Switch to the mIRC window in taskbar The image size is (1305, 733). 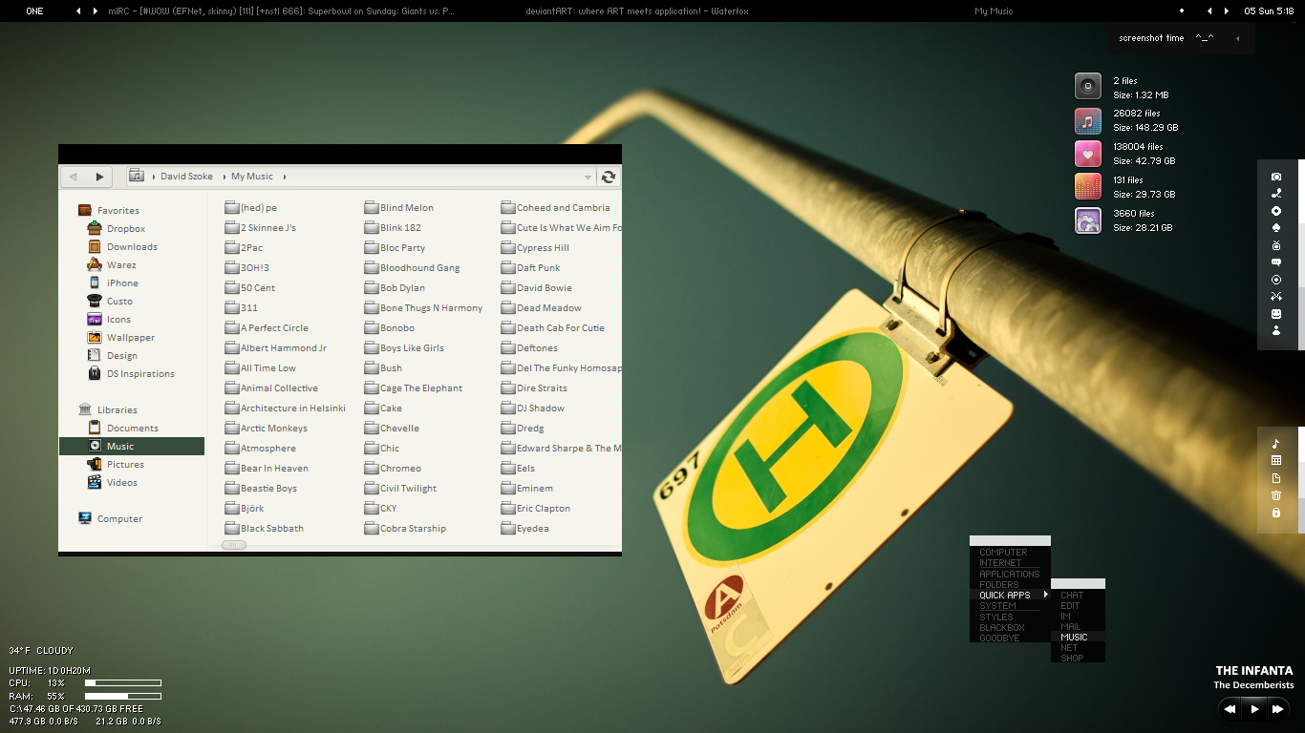coord(282,11)
